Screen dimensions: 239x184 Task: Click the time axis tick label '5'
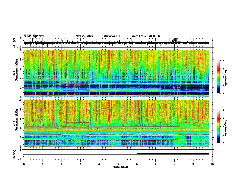[x=118, y=164]
